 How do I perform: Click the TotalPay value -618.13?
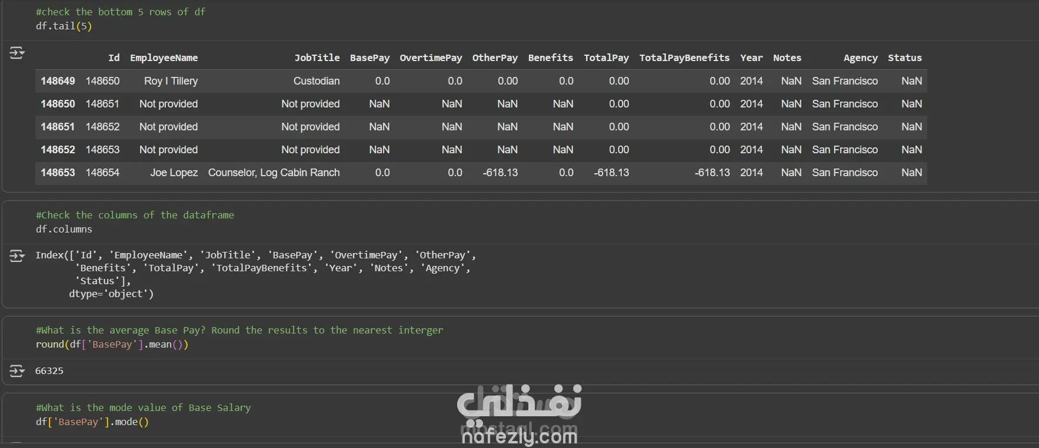[x=611, y=173]
